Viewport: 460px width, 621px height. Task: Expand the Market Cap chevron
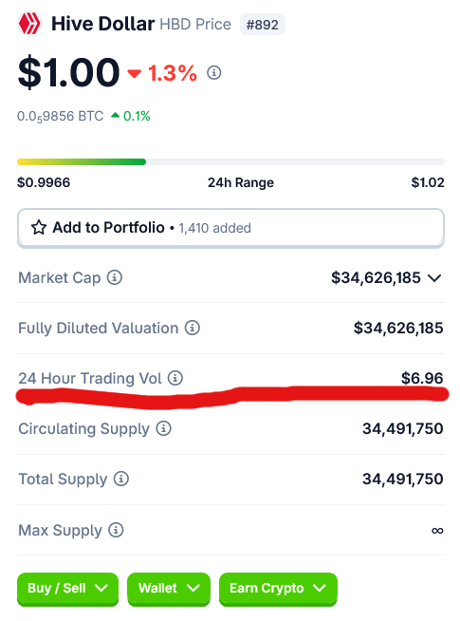point(434,278)
